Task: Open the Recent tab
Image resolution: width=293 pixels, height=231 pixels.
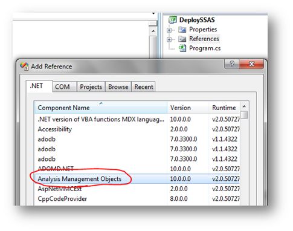Action: click(144, 87)
